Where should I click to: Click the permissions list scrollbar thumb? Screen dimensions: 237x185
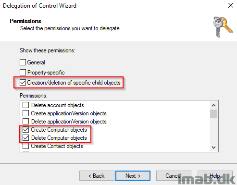(x=213, y=113)
